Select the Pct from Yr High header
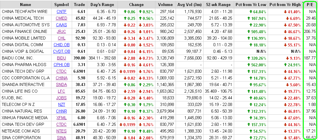The height and width of the screenshot is (140, 318). (x=285, y=5)
